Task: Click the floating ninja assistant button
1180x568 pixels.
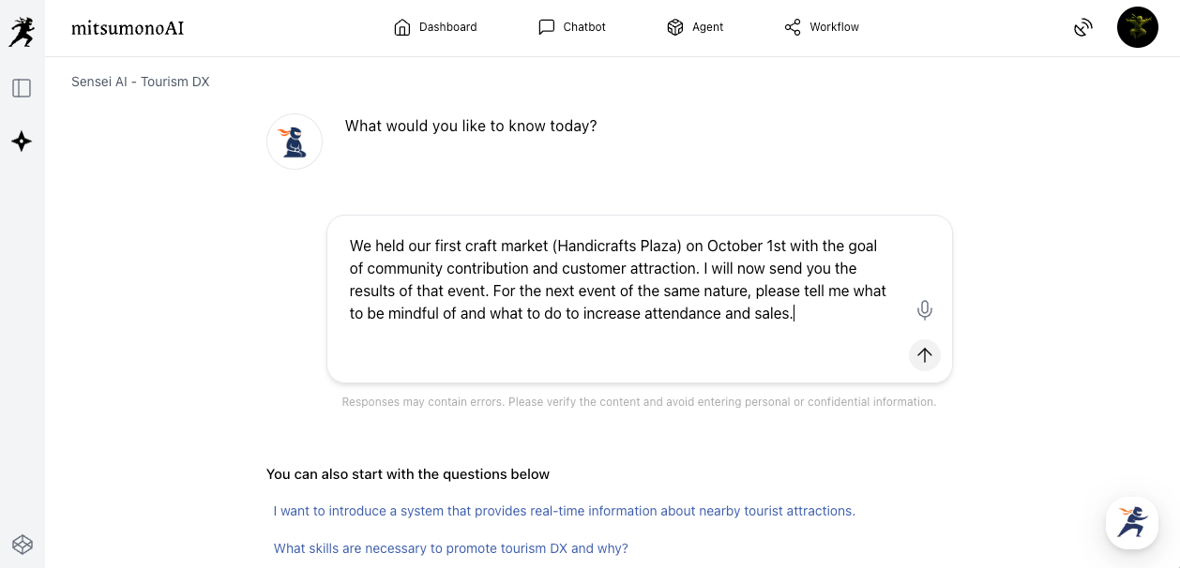Action: 1132,522
